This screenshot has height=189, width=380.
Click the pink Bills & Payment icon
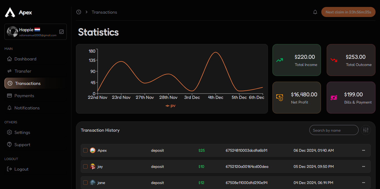pos(334,97)
